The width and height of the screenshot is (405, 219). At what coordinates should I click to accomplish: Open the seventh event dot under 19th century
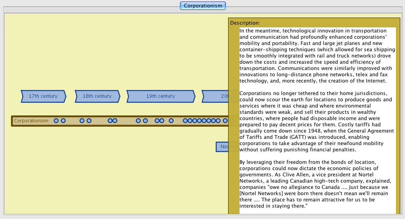138,121
